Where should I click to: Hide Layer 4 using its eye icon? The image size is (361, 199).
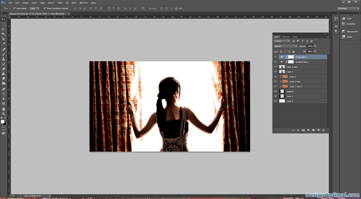tap(275, 91)
